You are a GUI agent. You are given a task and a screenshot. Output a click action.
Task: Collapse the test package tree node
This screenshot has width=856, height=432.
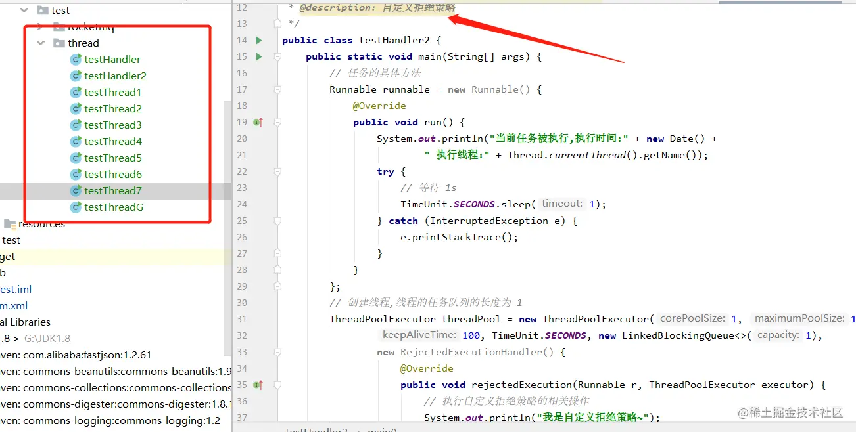24,10
